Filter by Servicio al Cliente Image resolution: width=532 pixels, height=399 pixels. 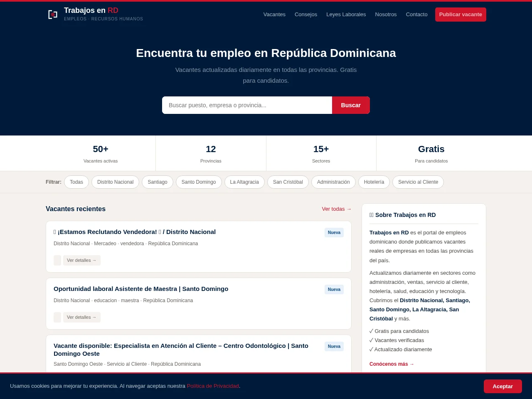(418, 182)
